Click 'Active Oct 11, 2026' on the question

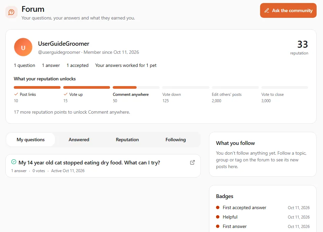68,171
